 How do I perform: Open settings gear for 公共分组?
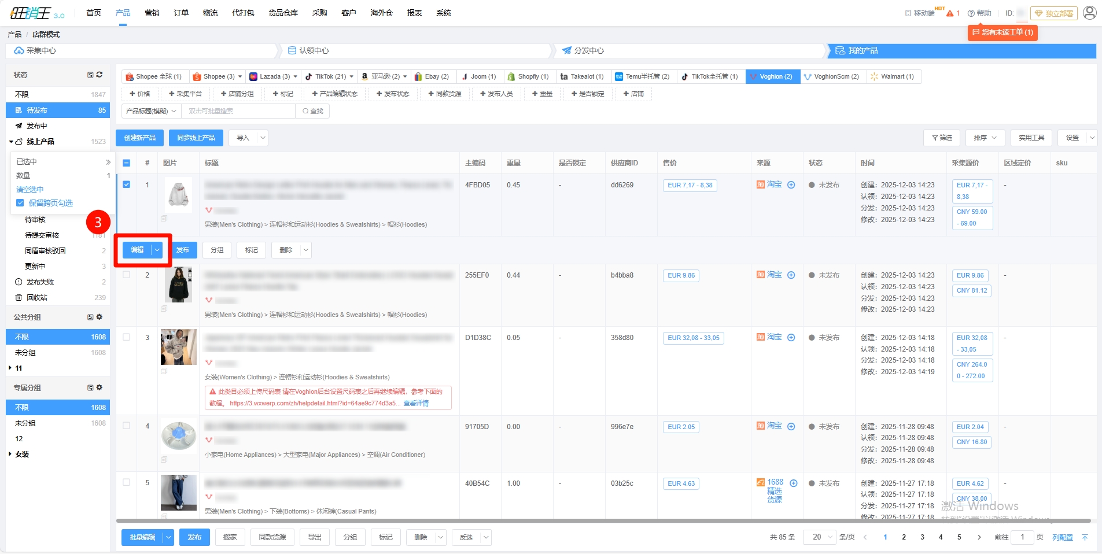point(99,317)
